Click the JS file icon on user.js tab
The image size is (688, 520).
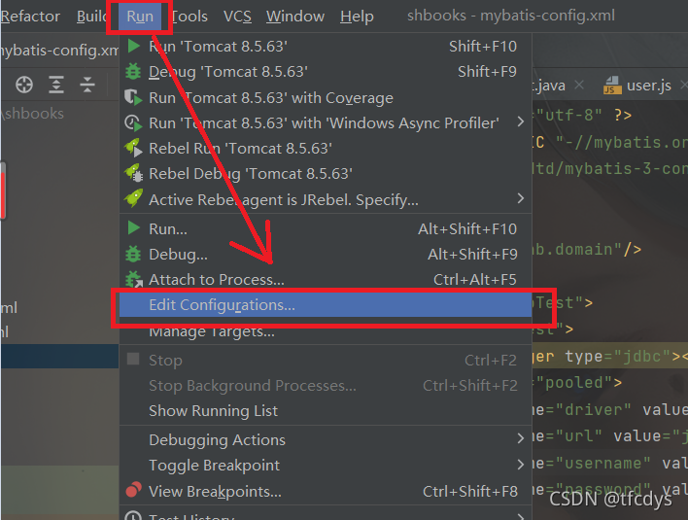[612, 86]
